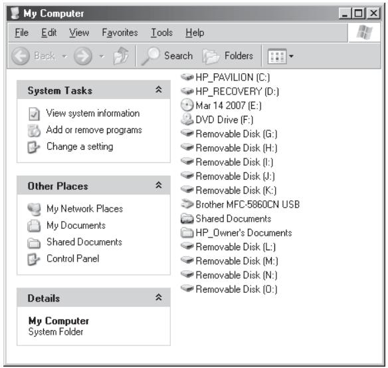Click the View system information icon
388x368 pixels.
34,114
